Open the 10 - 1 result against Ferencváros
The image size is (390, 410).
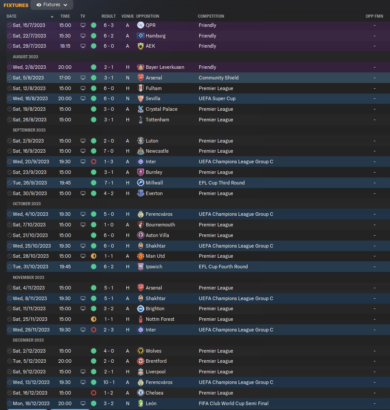108,382
